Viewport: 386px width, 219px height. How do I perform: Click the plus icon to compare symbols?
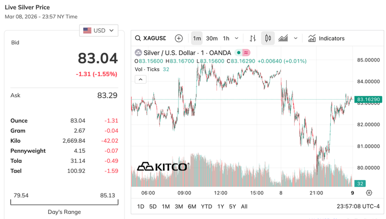pos(178,38)
